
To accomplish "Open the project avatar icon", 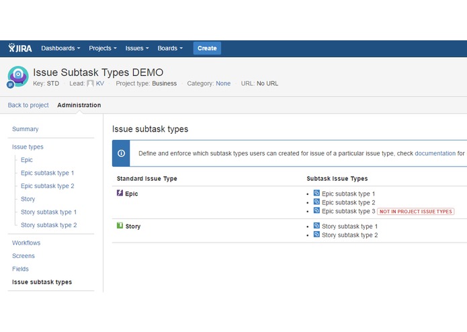I will [18, 77].
